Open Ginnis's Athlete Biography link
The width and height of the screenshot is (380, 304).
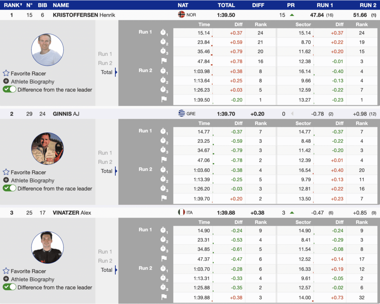[33, 181]
